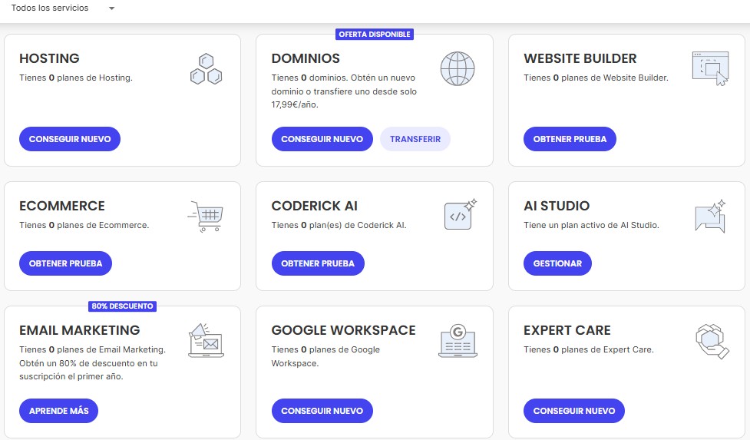
Task: Click the HOSTING card title
Action: click(49, 58)
